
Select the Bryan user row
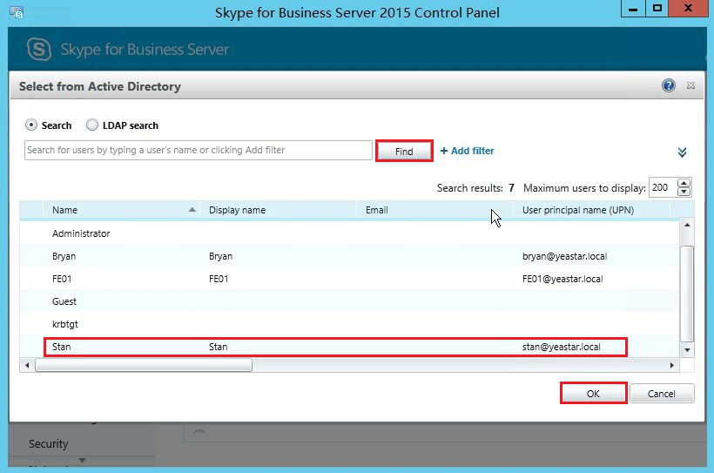coord(350,256)
